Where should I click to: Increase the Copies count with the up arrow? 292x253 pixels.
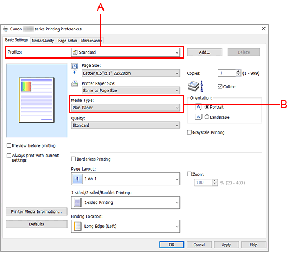pyautogui.click(x=238, y=72)
